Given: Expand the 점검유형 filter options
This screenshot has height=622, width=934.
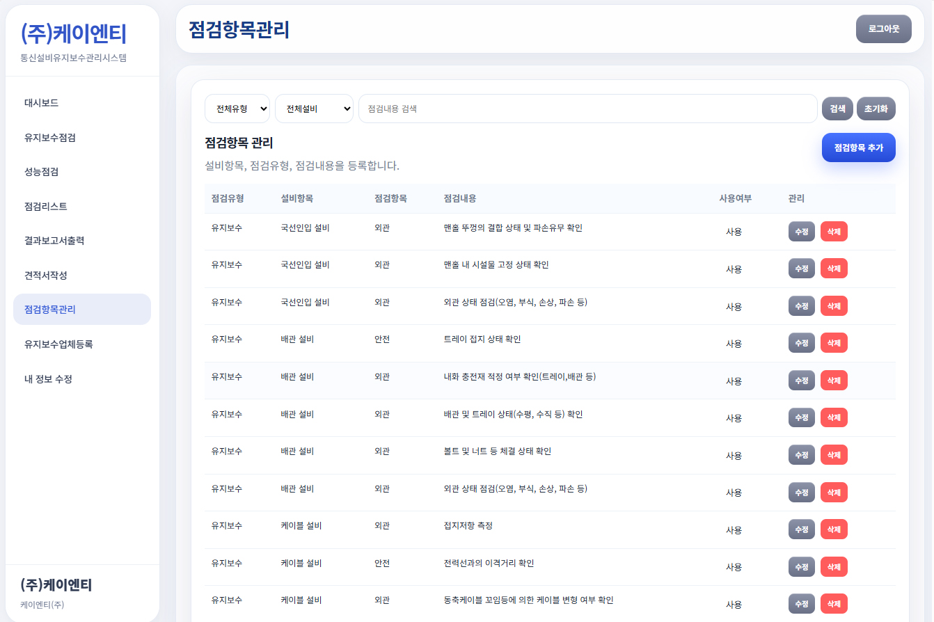Looking at the screenshot, I should pyautogui.click(x=237, y=109).
